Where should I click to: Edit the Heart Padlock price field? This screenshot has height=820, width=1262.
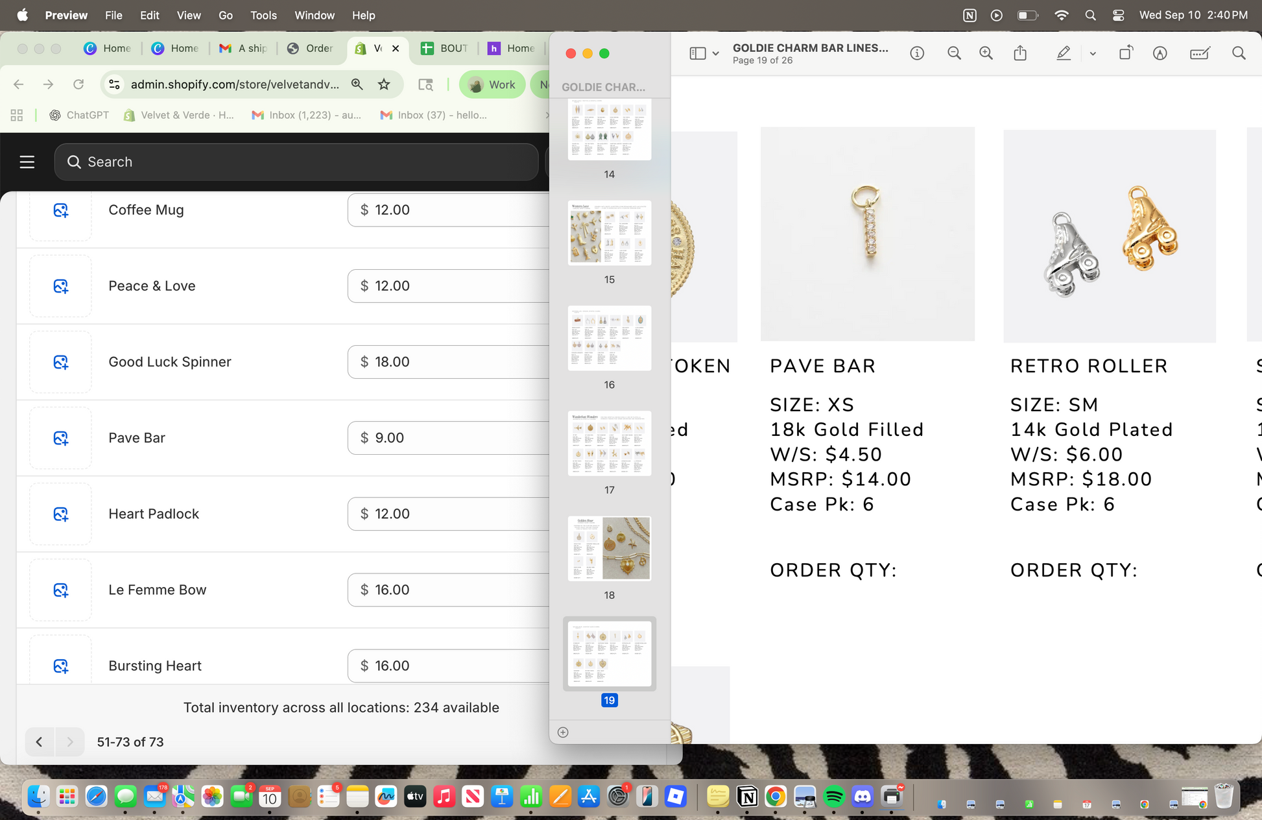449,514
